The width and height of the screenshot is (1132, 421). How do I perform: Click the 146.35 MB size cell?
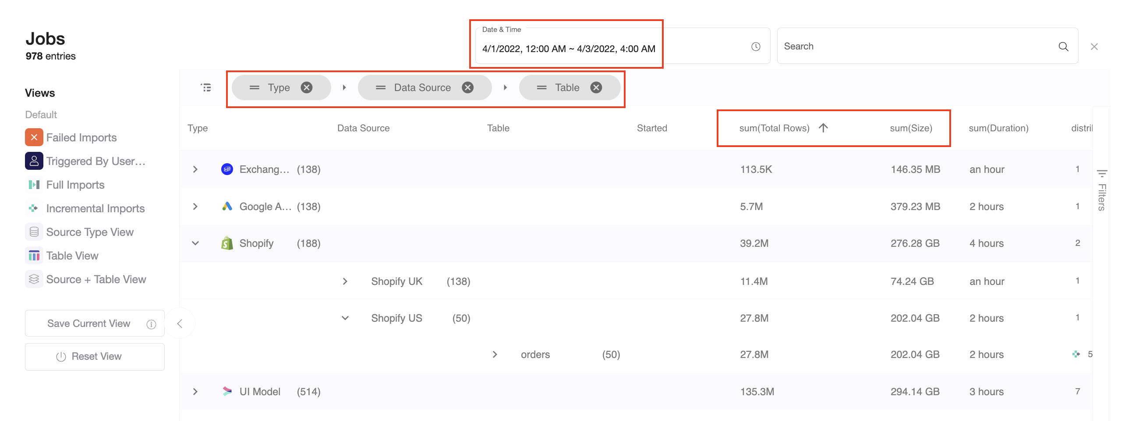[x=915, y=169]
